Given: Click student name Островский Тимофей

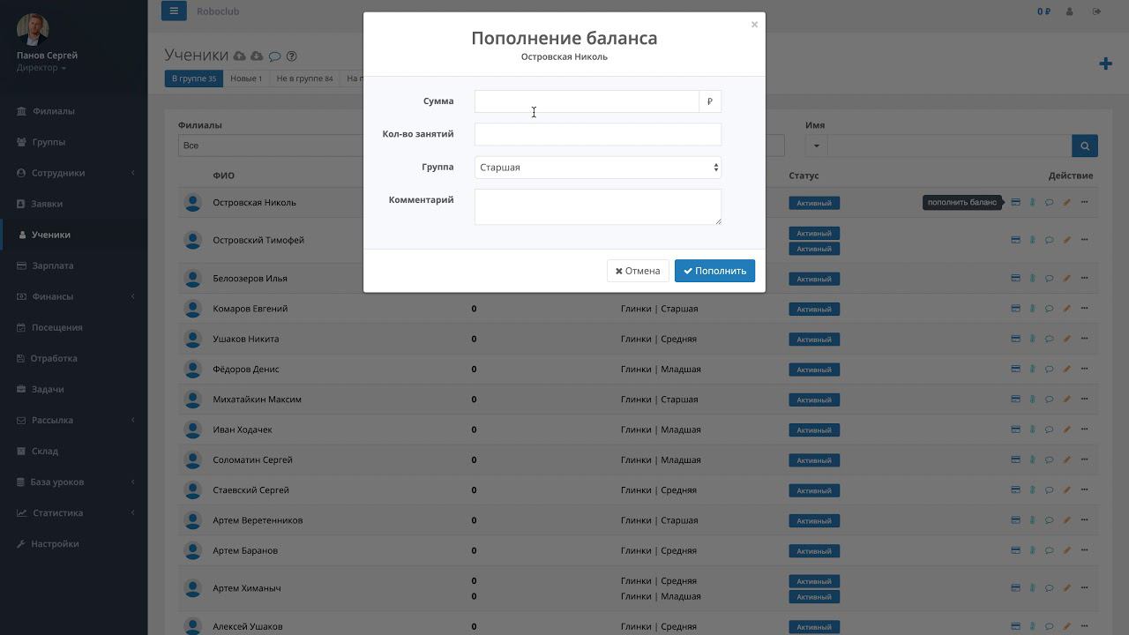Looking at the screenshot, I should [x=258, y=240].
